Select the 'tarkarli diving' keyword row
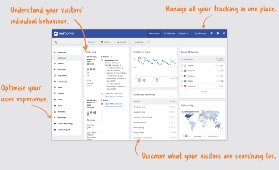The width and height of the screenshot is (279, 170). click(154, 127)
